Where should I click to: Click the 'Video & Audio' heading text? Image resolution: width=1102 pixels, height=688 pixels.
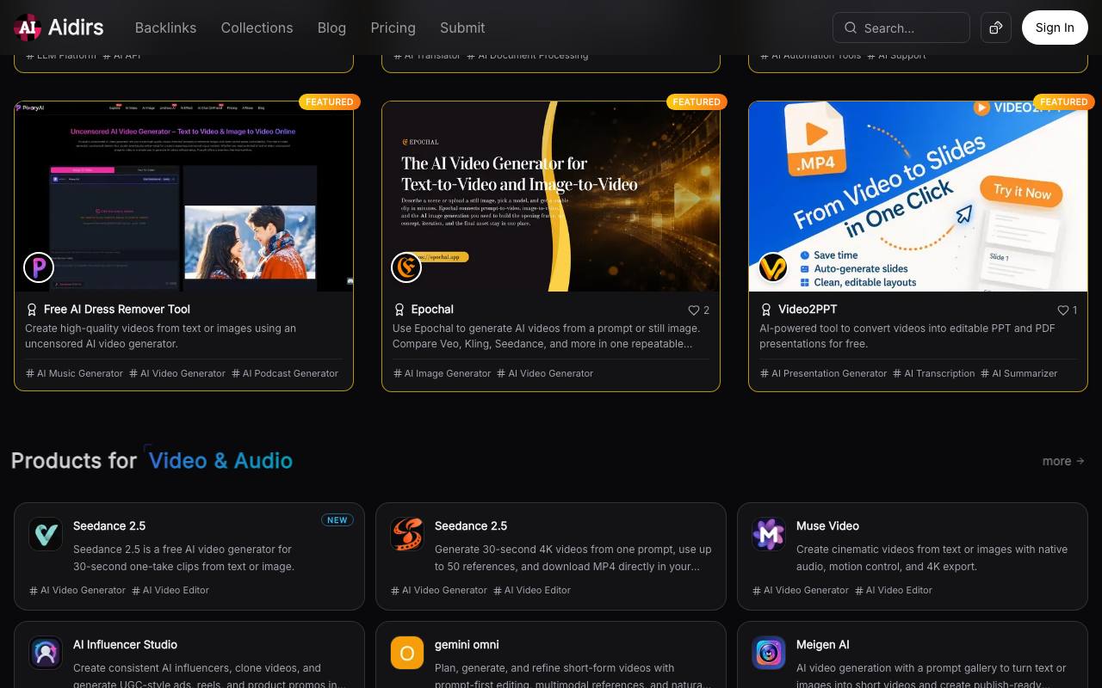pos(220,461)
